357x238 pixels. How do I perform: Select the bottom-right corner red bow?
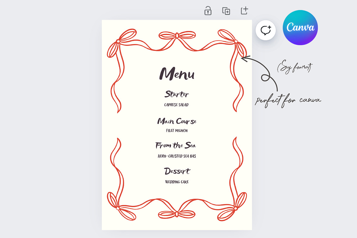[x=235, y=207]
